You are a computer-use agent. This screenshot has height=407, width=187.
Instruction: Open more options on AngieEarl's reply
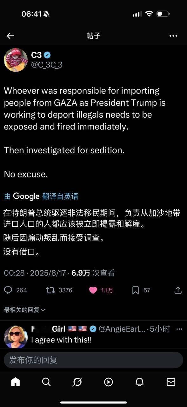coord(179,329)
